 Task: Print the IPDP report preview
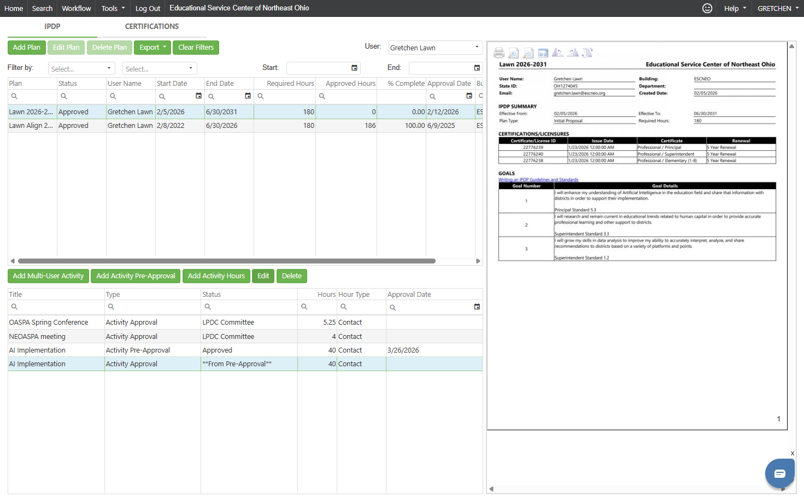pyautogui.click(x=498, y=53)
